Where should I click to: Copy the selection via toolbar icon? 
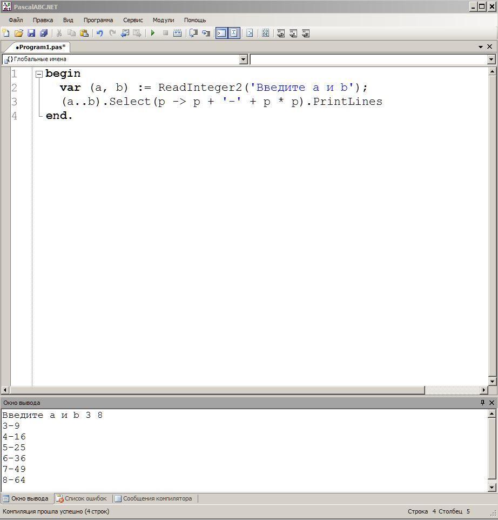click(72, 33)
